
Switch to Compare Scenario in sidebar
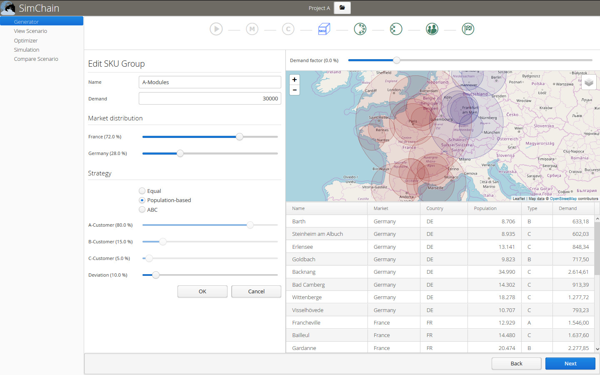[x=36, y=59]
